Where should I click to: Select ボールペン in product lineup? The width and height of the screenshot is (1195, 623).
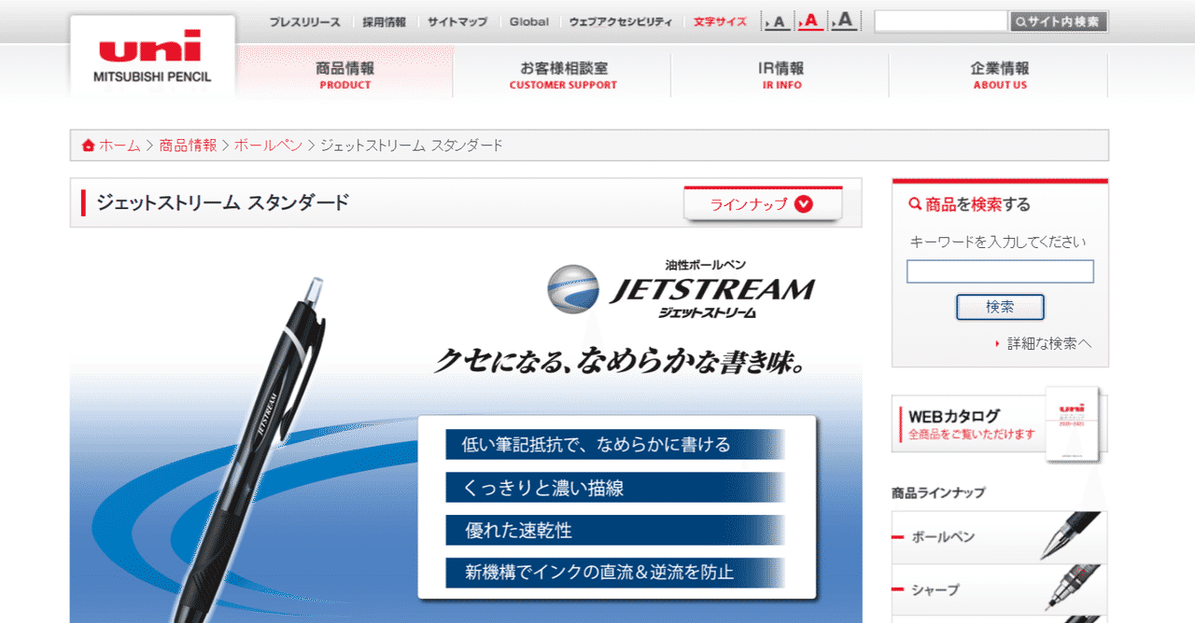999,537
